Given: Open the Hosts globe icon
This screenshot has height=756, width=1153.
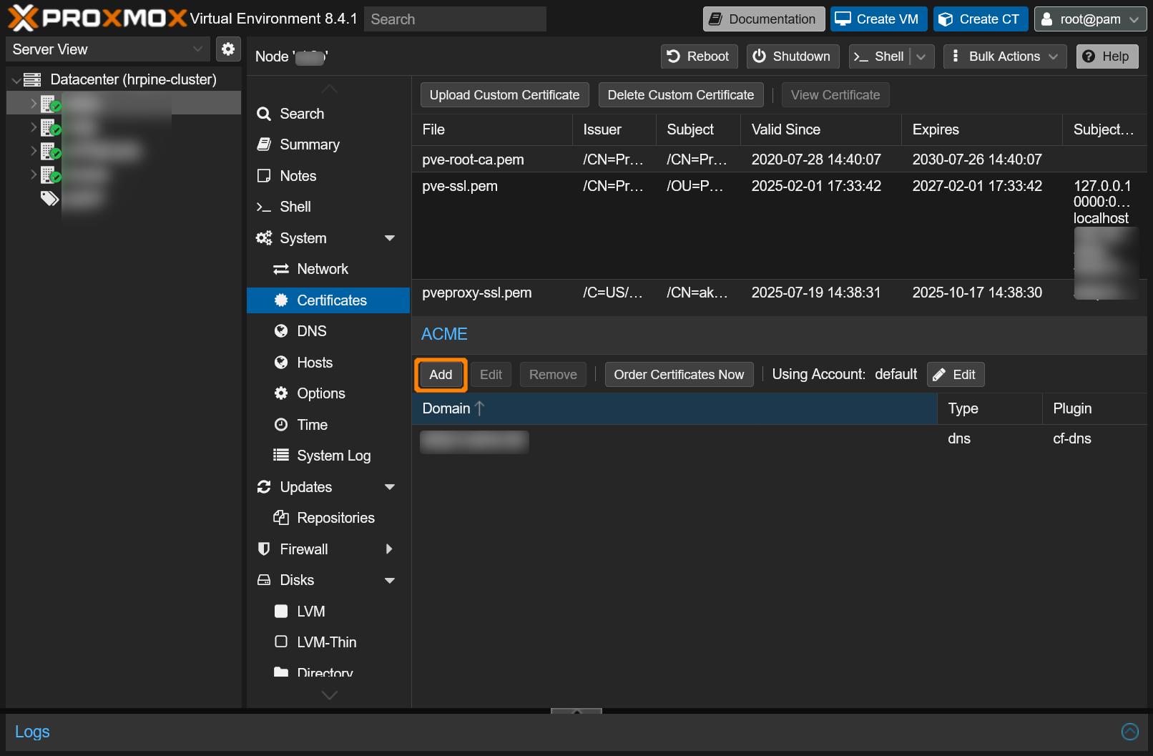Looking at the screenshot, I should tap(281, 363).
